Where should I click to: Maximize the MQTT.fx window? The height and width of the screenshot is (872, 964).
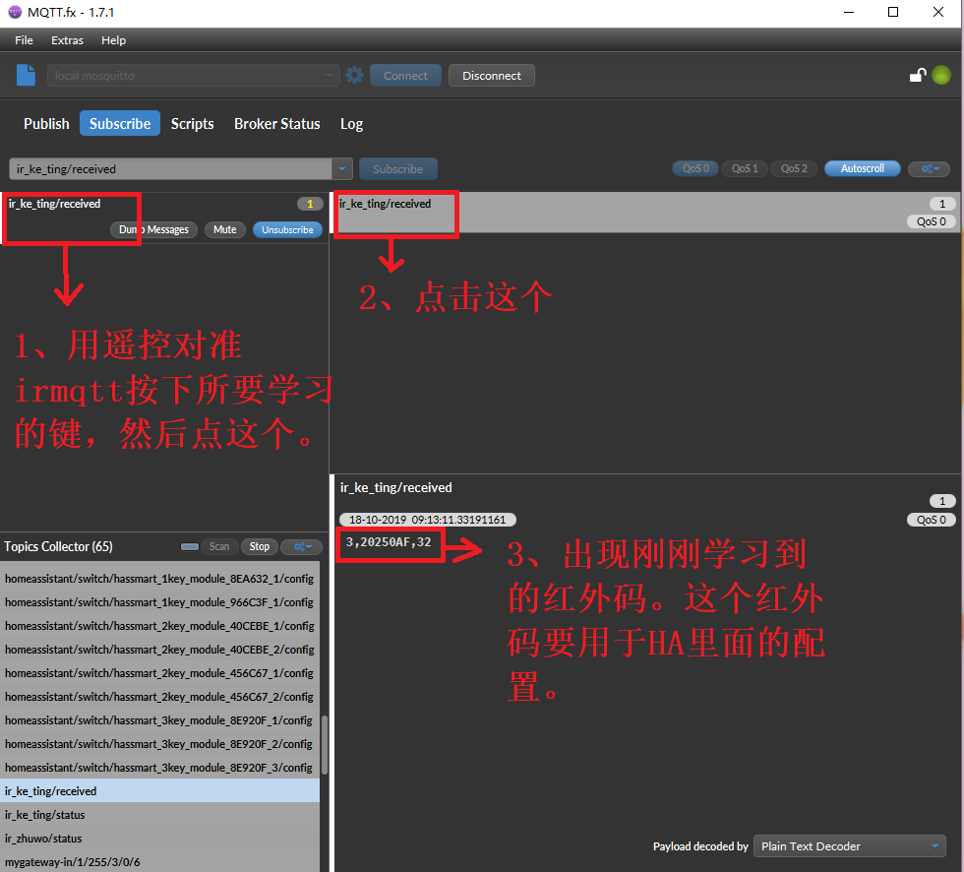893,12
